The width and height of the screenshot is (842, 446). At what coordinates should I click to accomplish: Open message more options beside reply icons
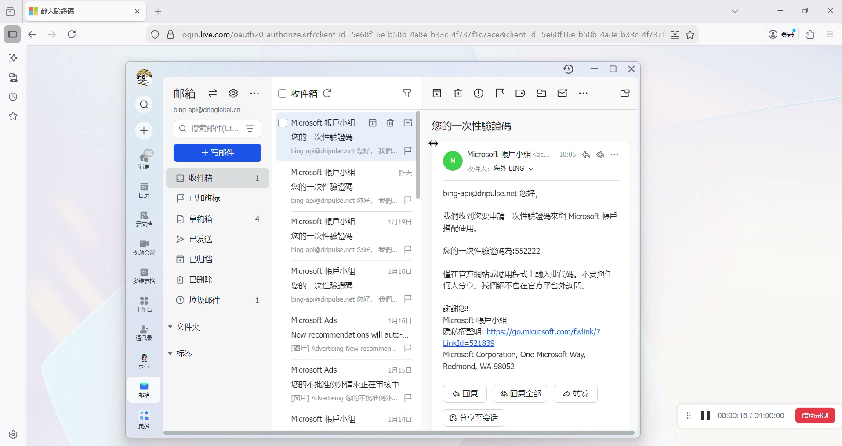tap(614, 155)
